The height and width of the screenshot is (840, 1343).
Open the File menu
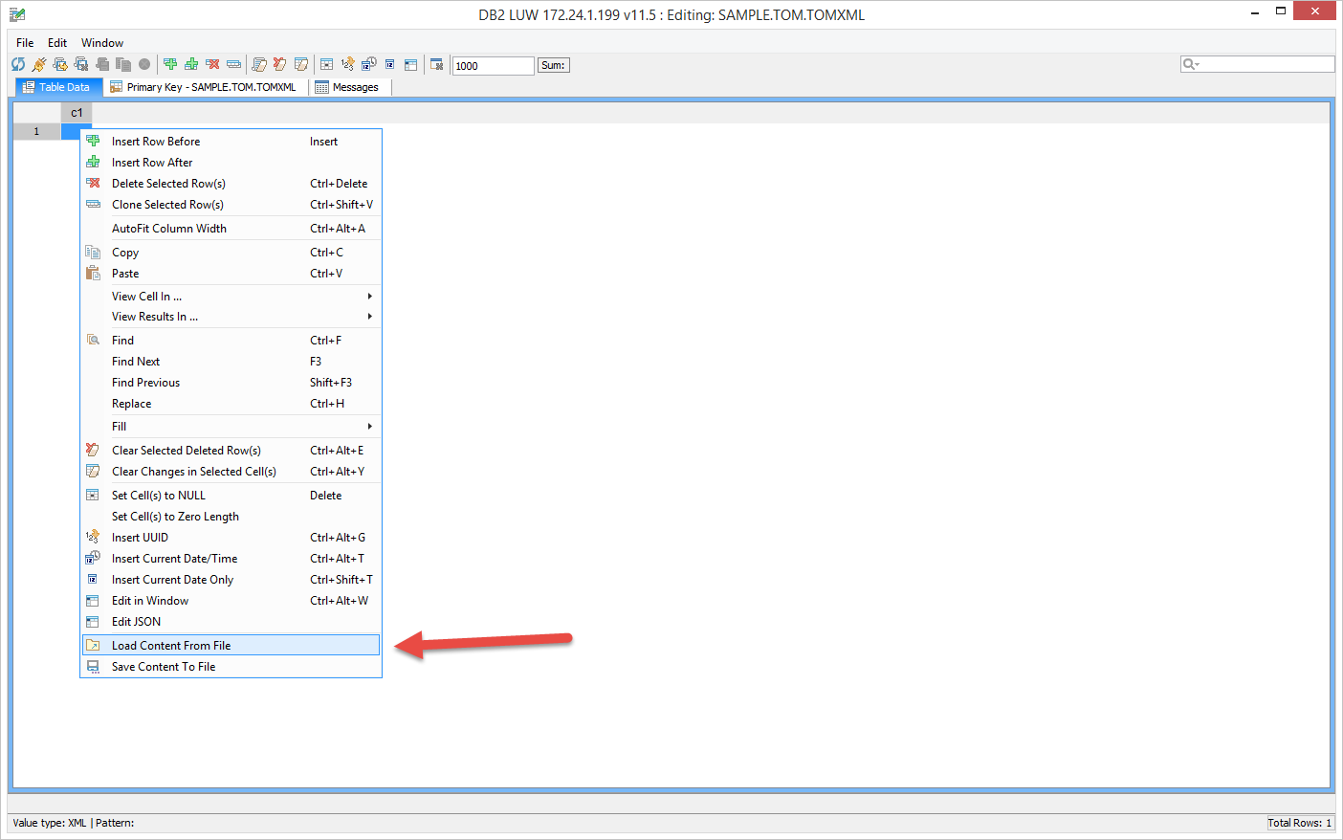pos(25,43)
